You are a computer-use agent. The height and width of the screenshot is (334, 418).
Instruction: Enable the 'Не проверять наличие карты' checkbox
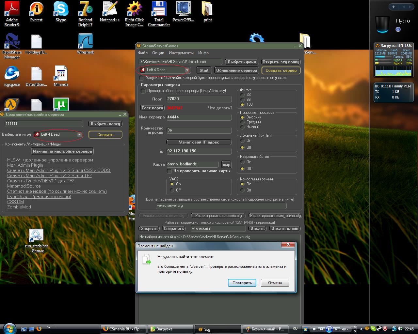click(x=169, y=171)
